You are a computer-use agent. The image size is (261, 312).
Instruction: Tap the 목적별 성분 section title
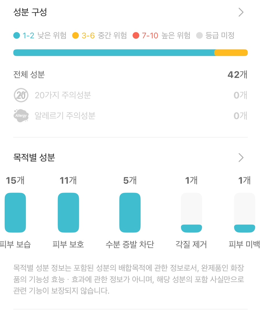pos(34,157)
